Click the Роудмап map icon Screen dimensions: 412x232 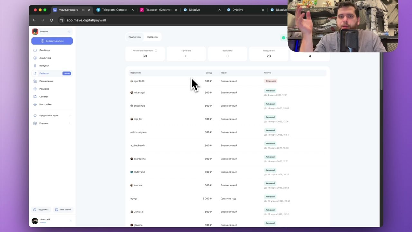coord(35,123)
